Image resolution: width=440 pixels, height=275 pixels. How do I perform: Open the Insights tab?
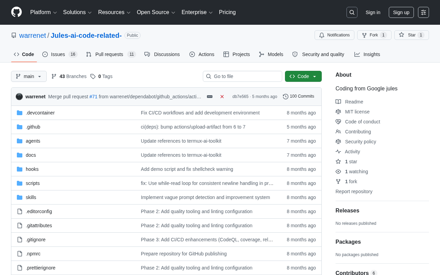point(367,54)
